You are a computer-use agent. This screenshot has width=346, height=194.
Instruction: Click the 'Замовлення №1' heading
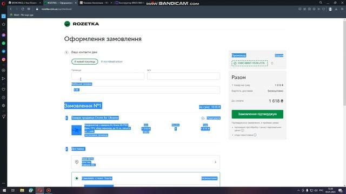click(83, 106)
